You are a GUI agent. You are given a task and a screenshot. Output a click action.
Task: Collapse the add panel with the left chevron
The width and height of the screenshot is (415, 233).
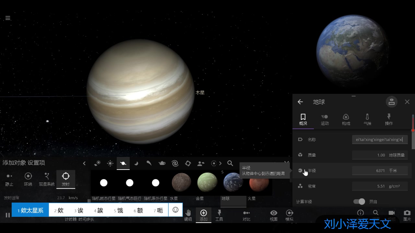click(84, 163)
